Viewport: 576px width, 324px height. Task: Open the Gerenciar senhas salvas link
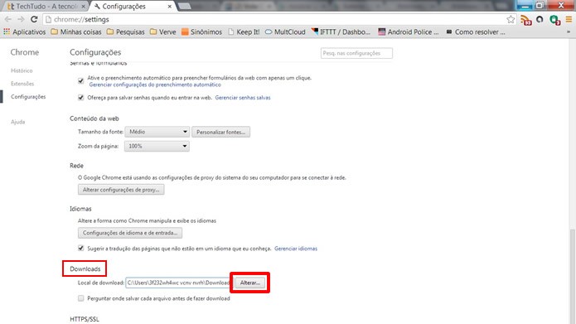coord(243,98)
